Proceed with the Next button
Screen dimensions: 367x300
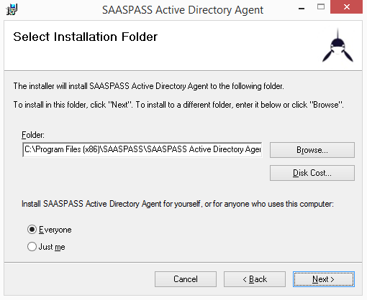pyautogui.click(x=324, y=279)
